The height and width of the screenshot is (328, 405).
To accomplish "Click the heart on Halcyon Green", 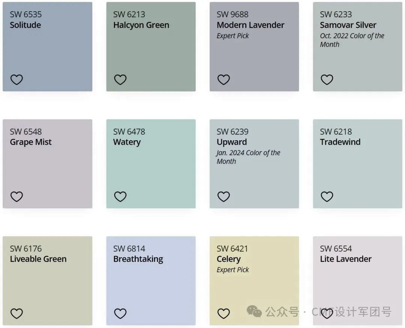I will click(120, 80).
